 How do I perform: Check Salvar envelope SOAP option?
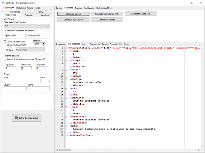click(x=5, y=45)
